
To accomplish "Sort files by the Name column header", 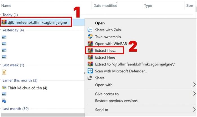I will (6, 6).
